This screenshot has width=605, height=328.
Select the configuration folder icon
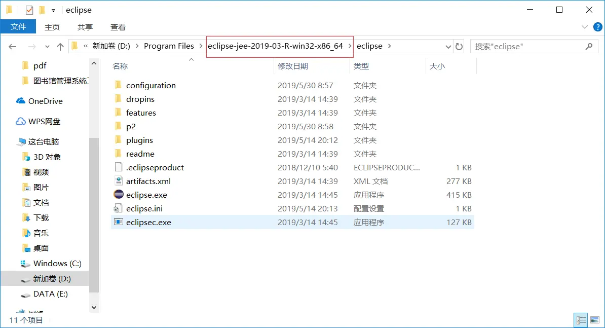click(x=119, y=85)
